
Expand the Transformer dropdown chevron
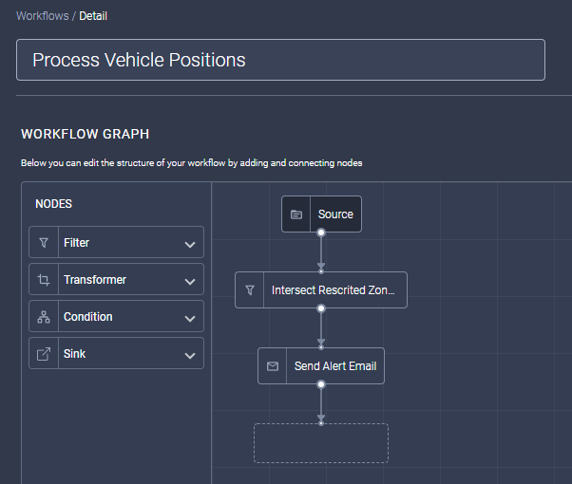189,281
